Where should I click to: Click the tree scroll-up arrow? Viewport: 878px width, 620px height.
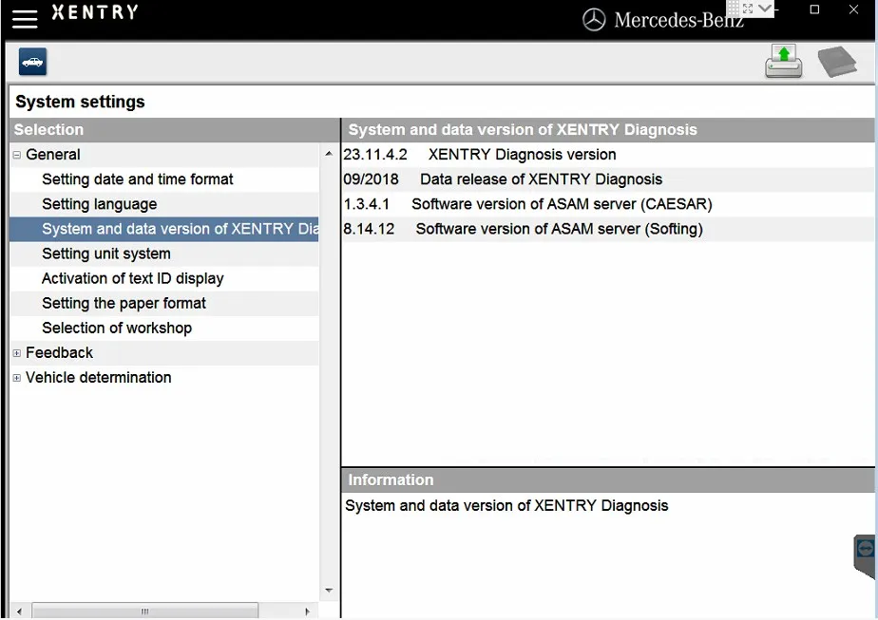[x=329, y=153]
